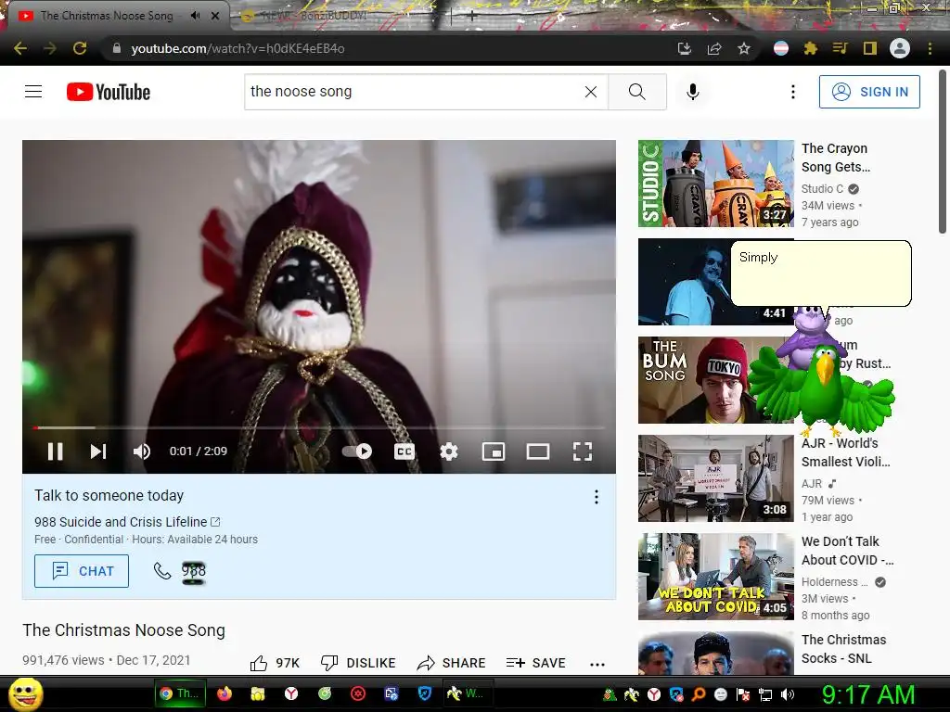Open more actions ellipsis beside SAVE
The height and width of the screenshot is (712, 950).
(x=597, y=664)
